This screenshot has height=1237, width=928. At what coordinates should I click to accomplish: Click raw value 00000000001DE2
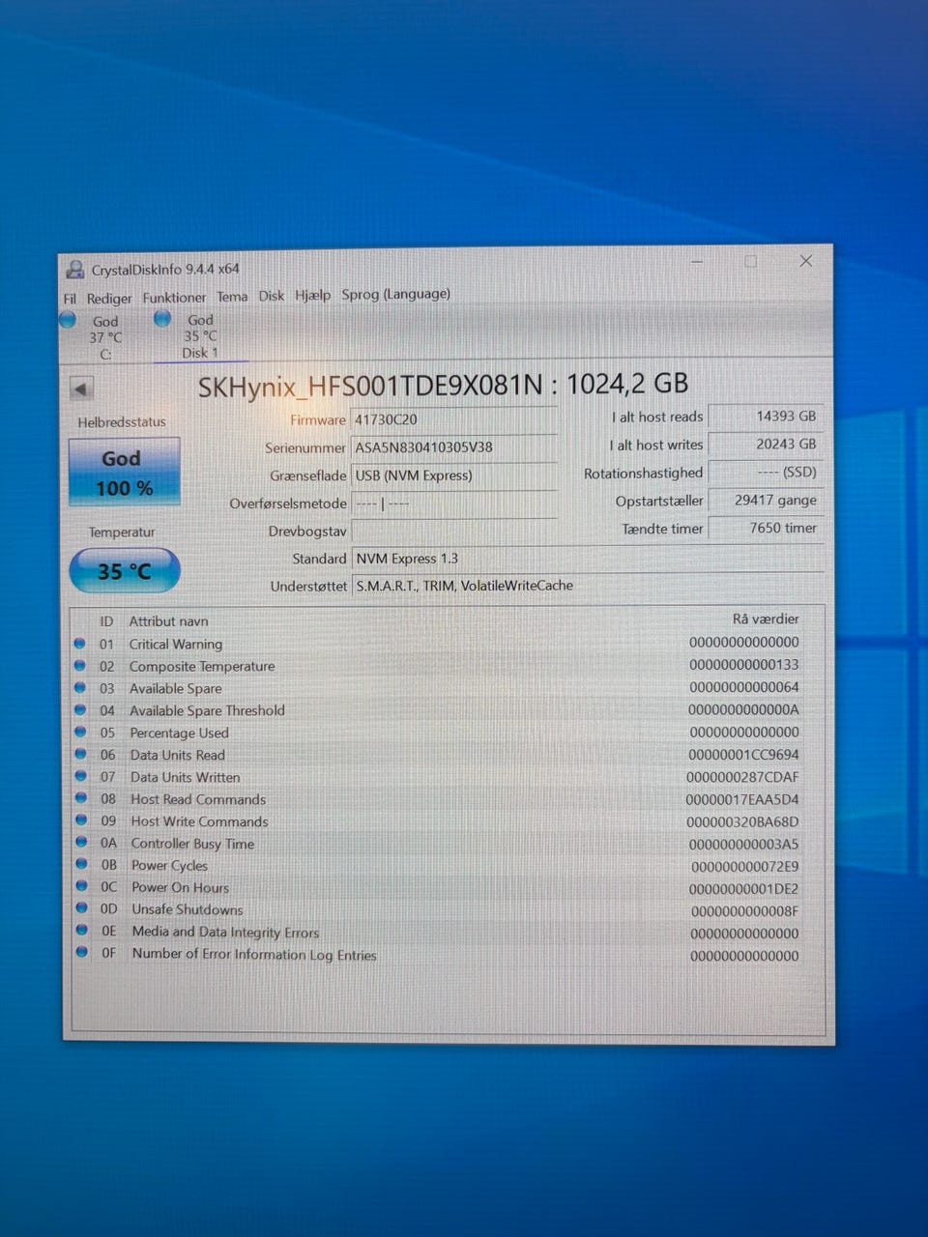pyautogui.click(x=744, y=889)
